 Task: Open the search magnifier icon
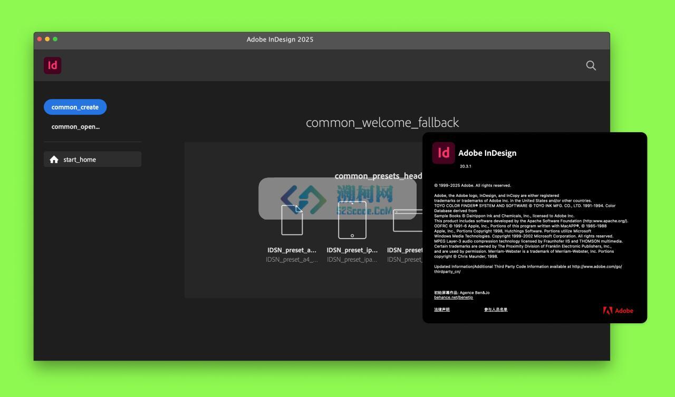[591, 65]
